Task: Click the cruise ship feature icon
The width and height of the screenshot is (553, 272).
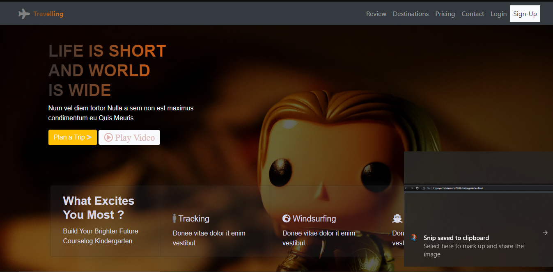Action: (x=397, y=218)
